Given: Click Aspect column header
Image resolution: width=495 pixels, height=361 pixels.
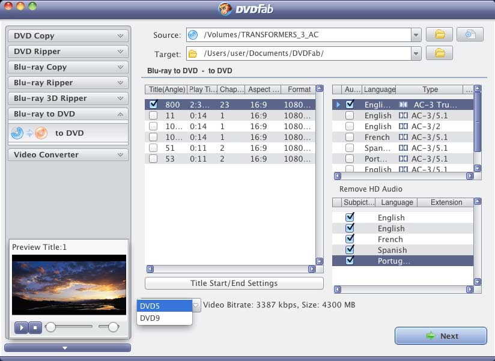Looking at the screenshot, I should click(x=263, y=89).
